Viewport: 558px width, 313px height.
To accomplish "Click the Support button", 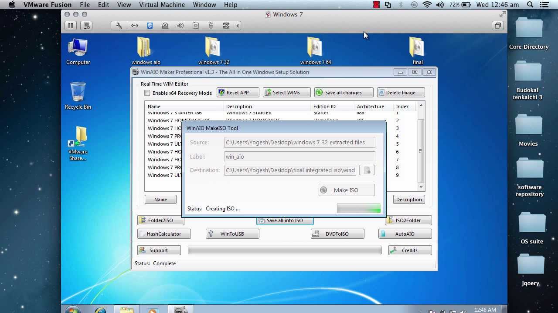I will pyautogui.click(x=159, y=250).
